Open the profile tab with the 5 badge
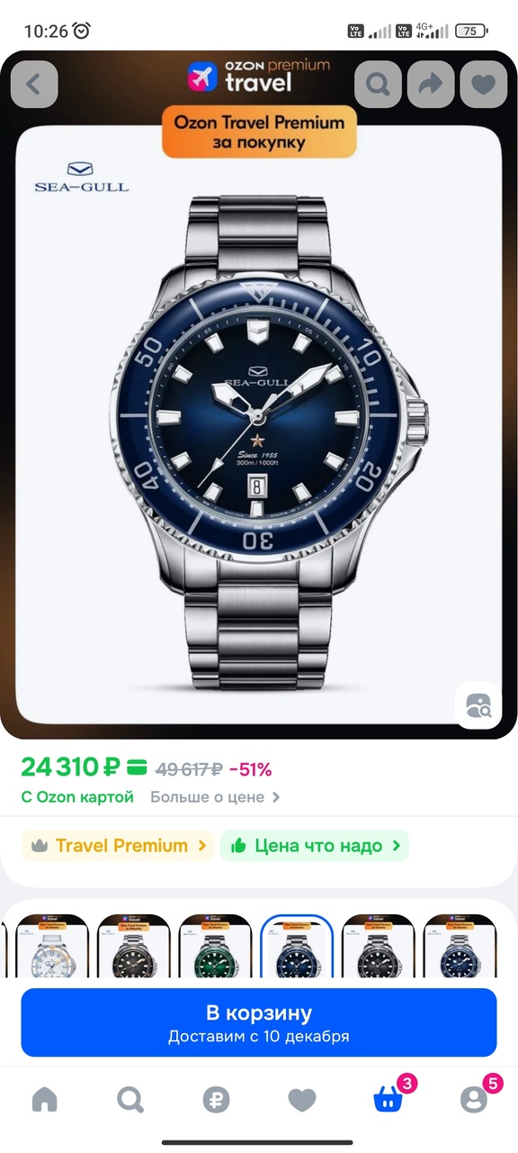Screen dimensions: 518x1153 474,1097
